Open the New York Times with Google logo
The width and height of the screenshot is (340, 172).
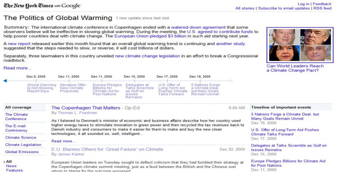pyautogui.click(x=42, y=6)
